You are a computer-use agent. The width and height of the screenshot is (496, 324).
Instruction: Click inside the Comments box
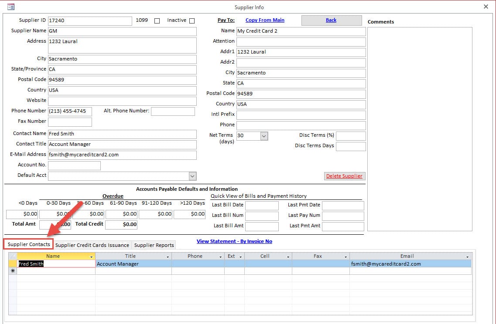pos(420,129)
